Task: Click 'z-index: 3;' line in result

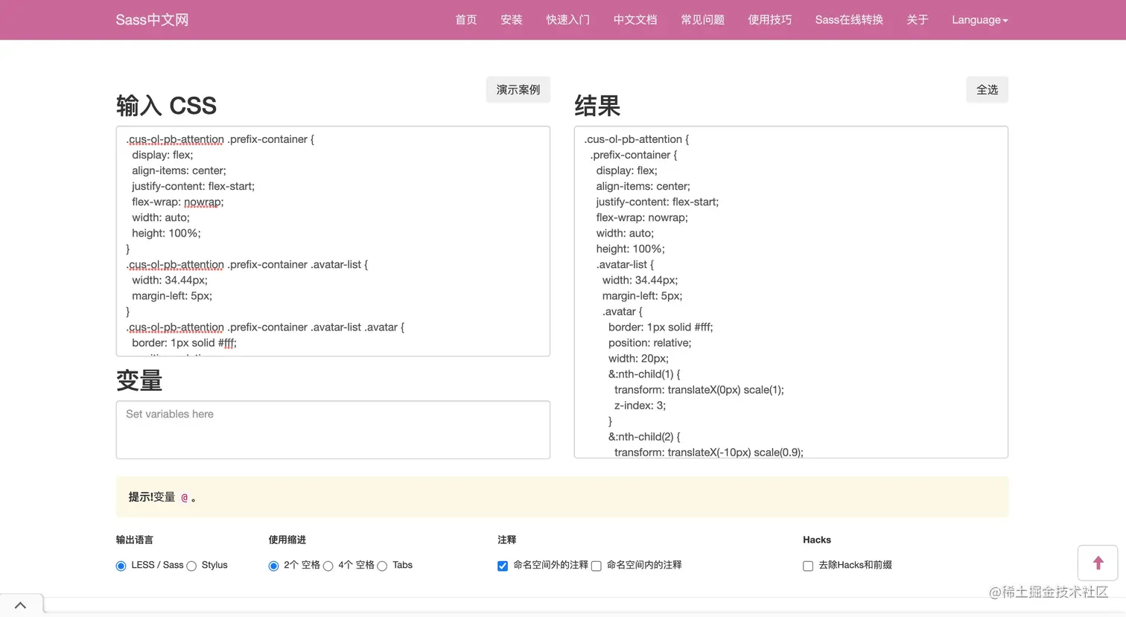Action: click(640, 406)
